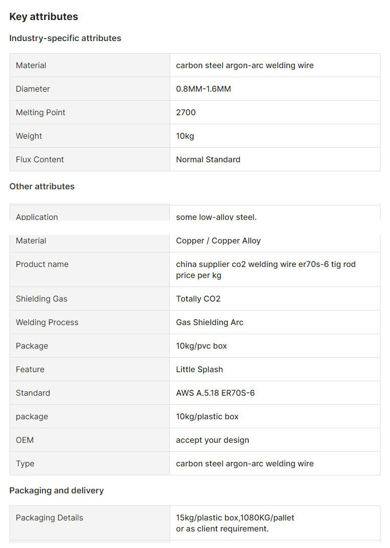390x548 pixels.
Task: Select the "Normal Standard" flux value
Action: (208, 159)
